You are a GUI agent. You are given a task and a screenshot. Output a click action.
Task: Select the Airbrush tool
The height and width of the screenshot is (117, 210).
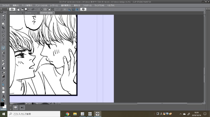3,60
